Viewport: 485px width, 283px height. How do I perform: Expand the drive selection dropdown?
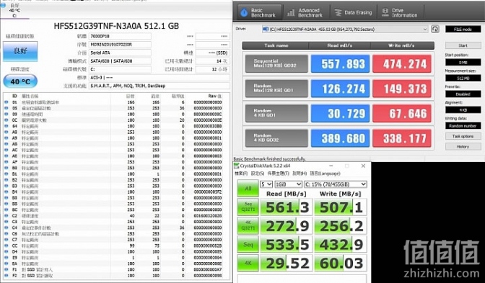click(345, 30)
